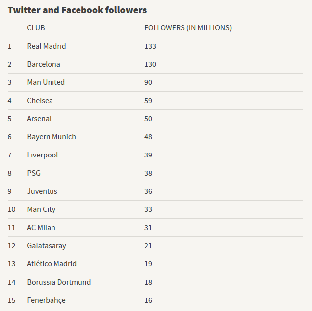Click on Man United in the table
This screenshot has height=311, width=312.
(x=46, y=82)
